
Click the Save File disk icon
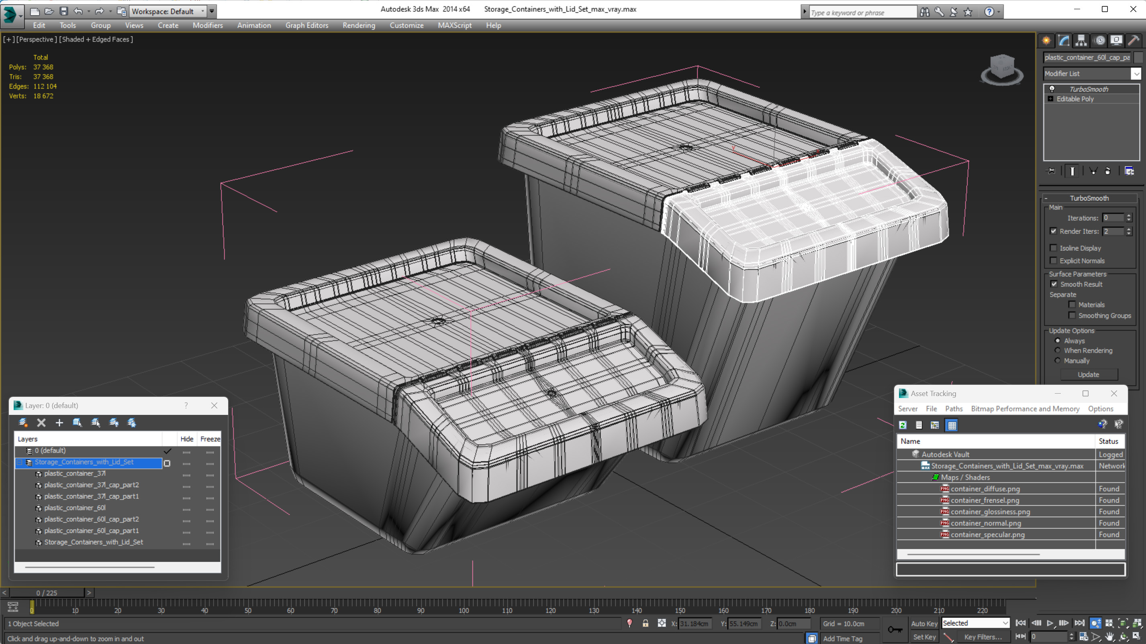pos(63,11)
